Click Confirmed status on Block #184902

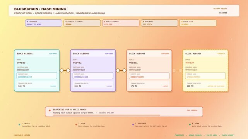(109, 54)
